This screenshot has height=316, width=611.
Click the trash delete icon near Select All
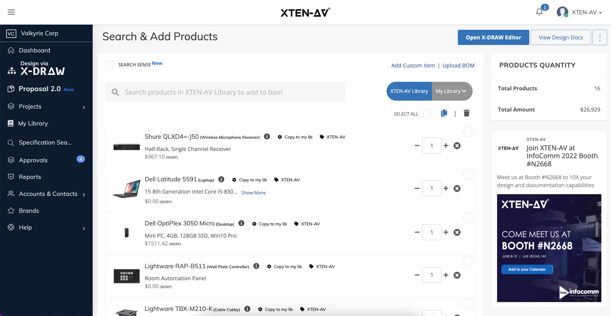(466, 113)
